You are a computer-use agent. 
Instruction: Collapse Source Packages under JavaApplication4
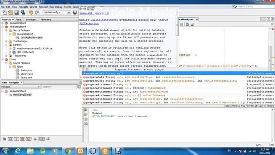(x=6, y=31)
